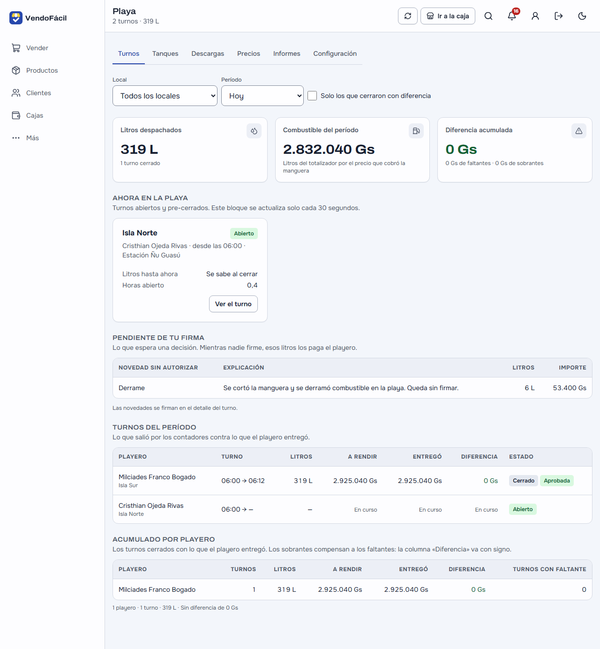This screenshot has height=649, width=600.
Task: Enable 'Solo los que cerraron con diferencia' checkbox
Action: [312, 96]
